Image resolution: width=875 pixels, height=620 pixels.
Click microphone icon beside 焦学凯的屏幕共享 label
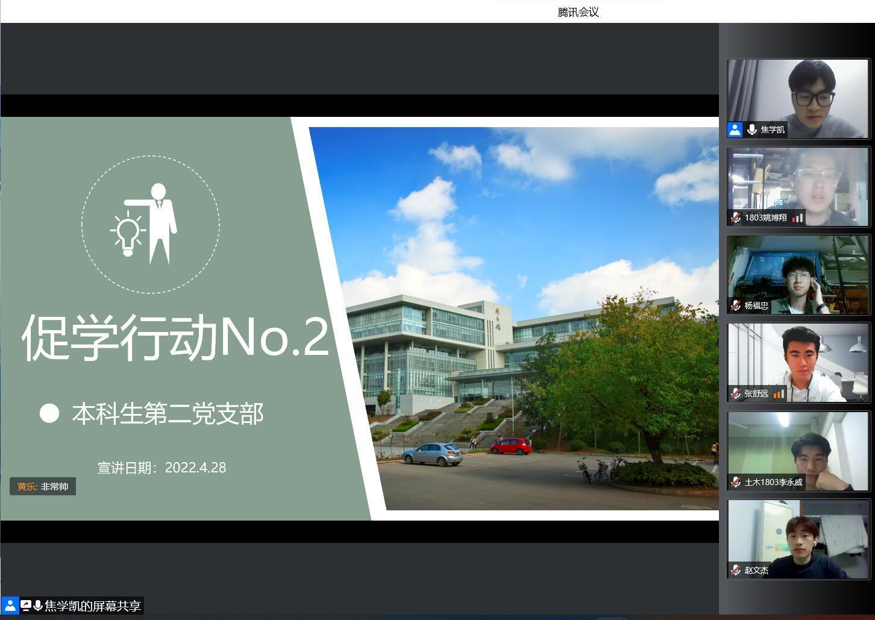(x=38, y=606)
